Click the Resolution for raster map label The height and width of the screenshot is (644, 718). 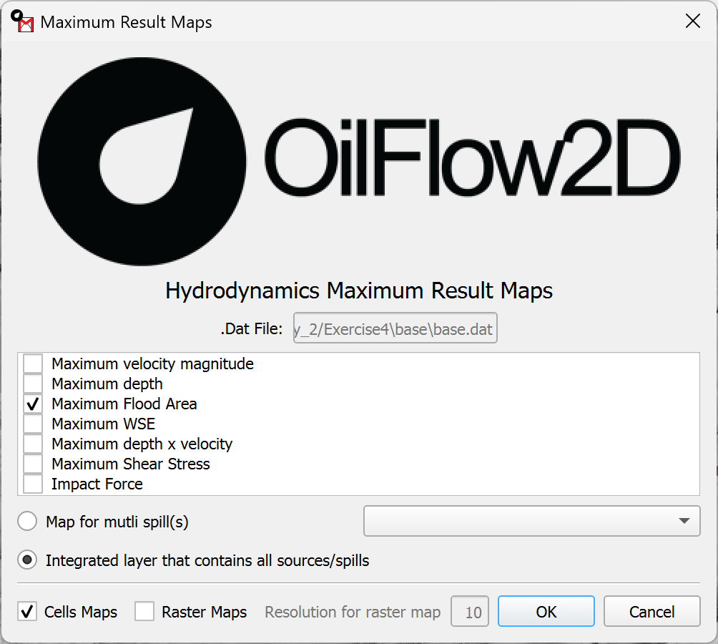tap(353, 612)
